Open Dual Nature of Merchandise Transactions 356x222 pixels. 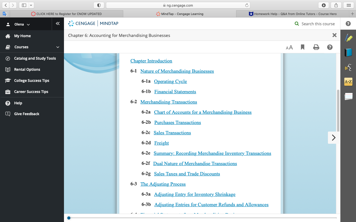[195, 163]
